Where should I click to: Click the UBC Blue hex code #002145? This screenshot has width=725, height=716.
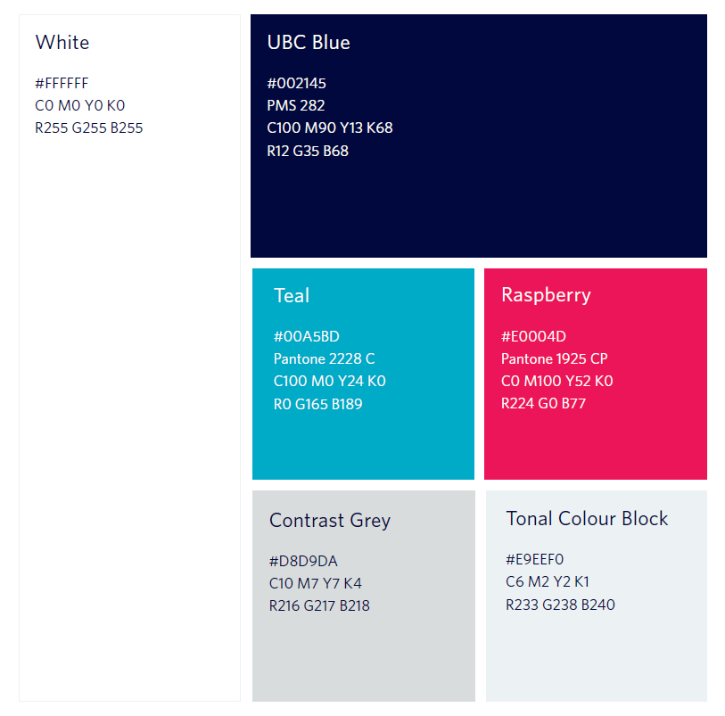[x=296, y=83]
